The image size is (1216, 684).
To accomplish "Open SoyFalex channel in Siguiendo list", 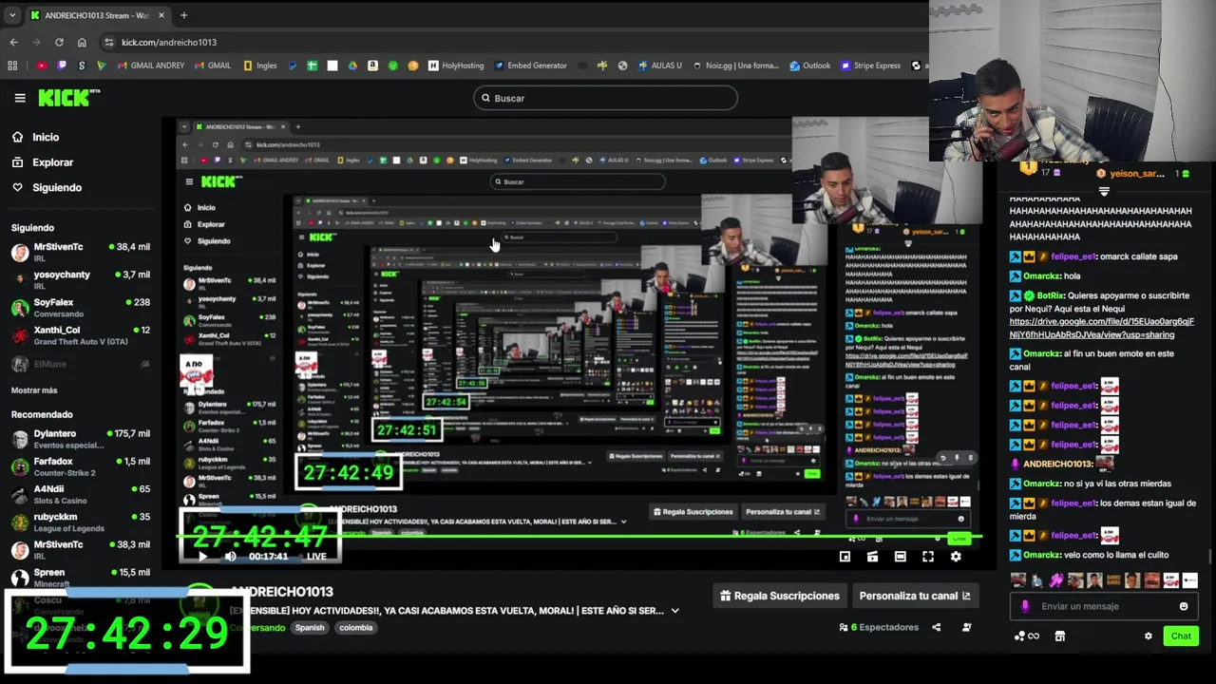I will (x=81, y=307).
